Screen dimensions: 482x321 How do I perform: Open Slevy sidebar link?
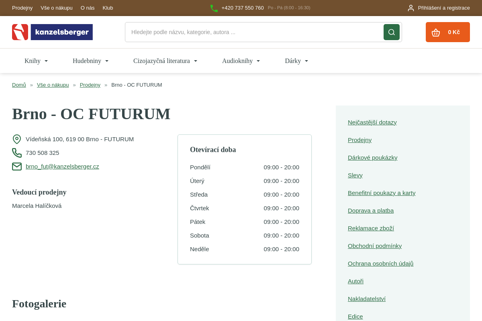355,175
